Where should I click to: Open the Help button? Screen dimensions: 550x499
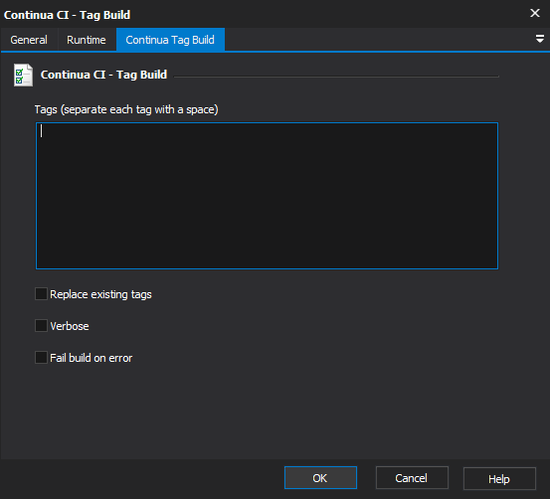click(x=499, y=478)
